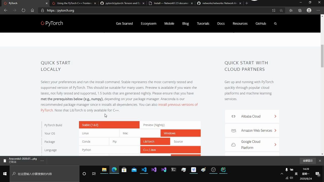Show hidden system tray icons
This screenshot has height=182, width=324.
(282, 174)
